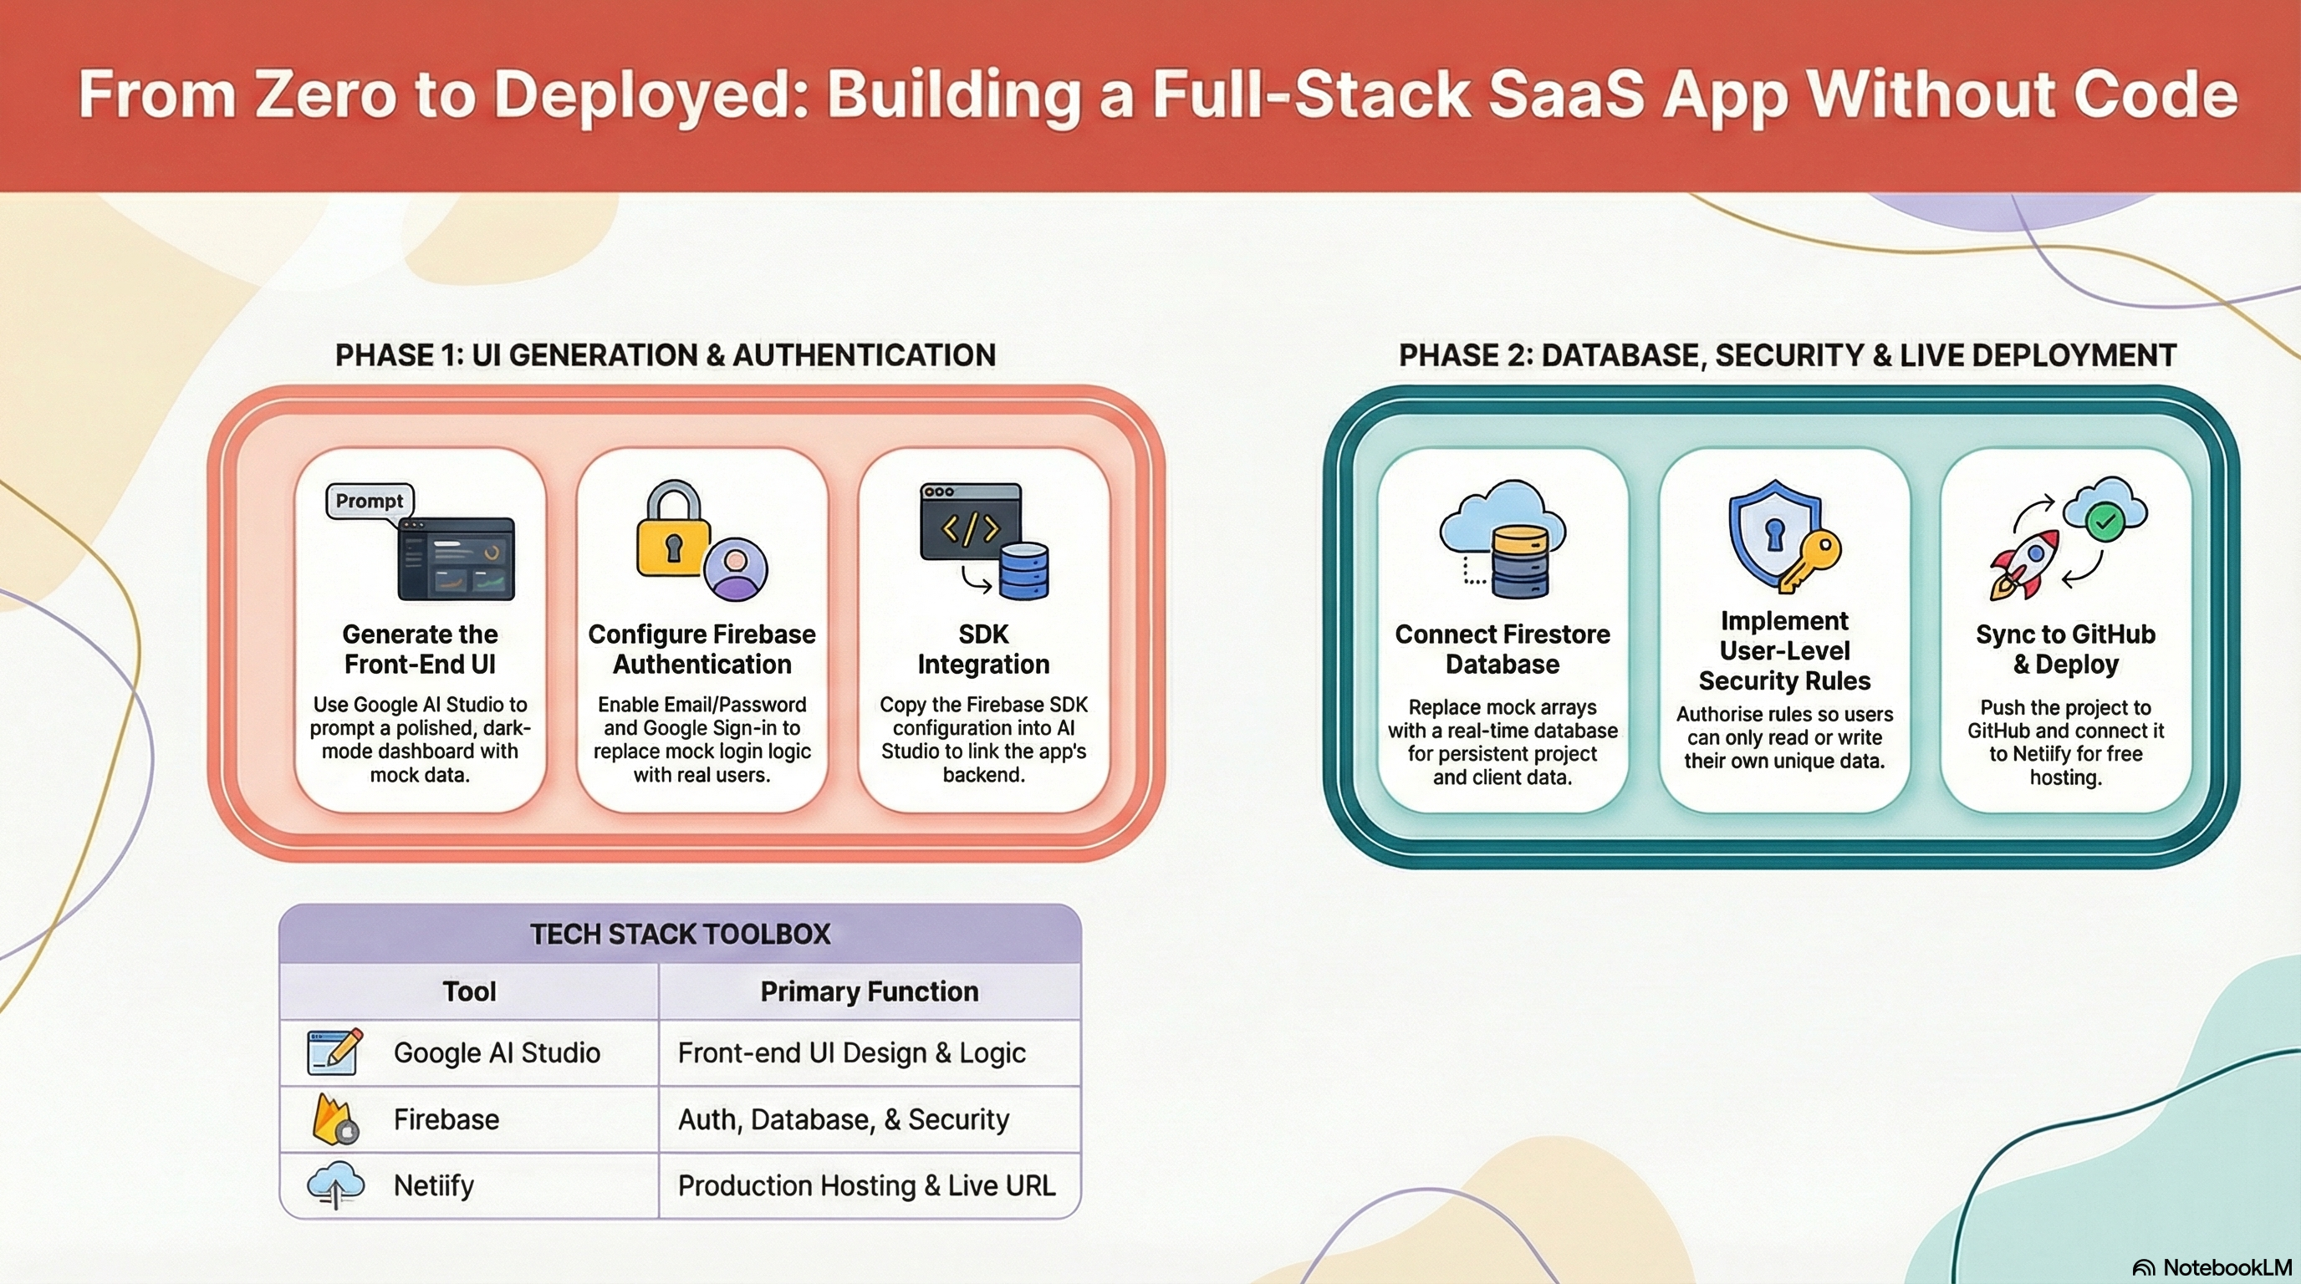Select the Phase 2 Database Security heading
Image resolution: width=2301 pixels, height=1284 pixels.
point(1788,354)
